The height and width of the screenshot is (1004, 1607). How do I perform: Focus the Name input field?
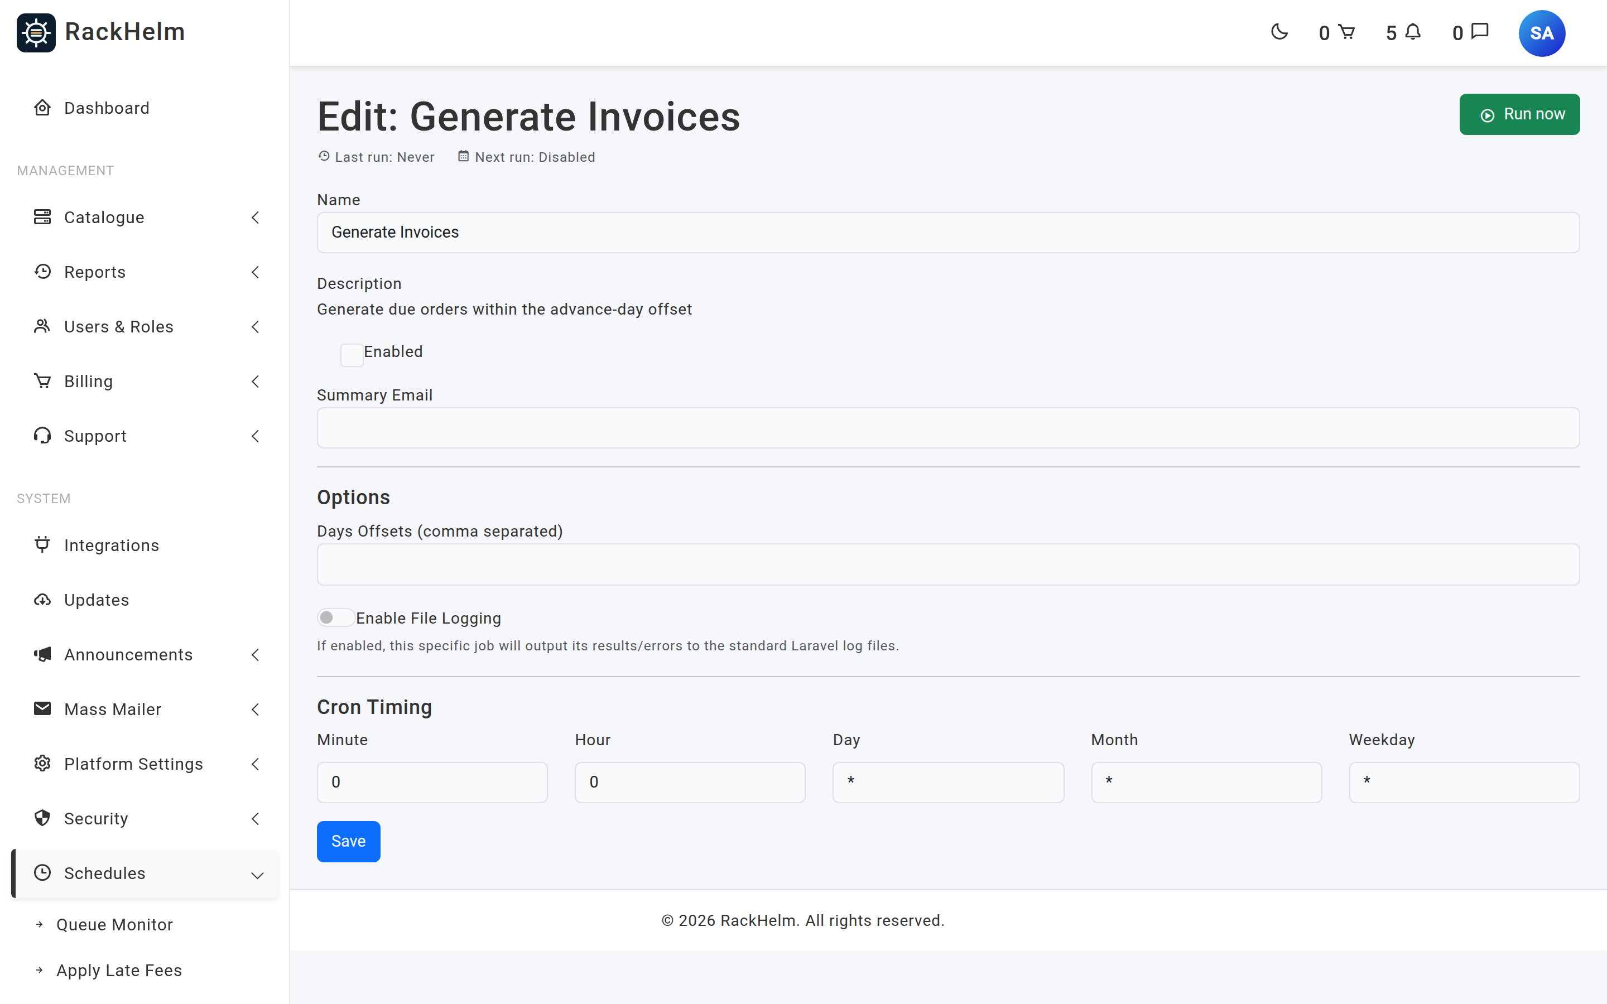pos(948,233)
